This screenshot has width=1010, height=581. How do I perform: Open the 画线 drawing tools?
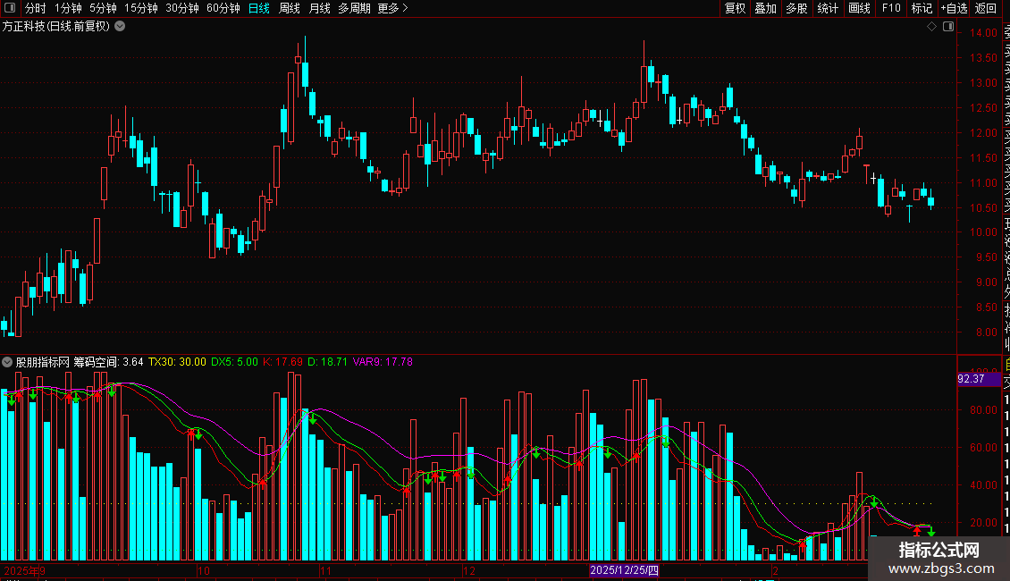[x=859, y=8]
